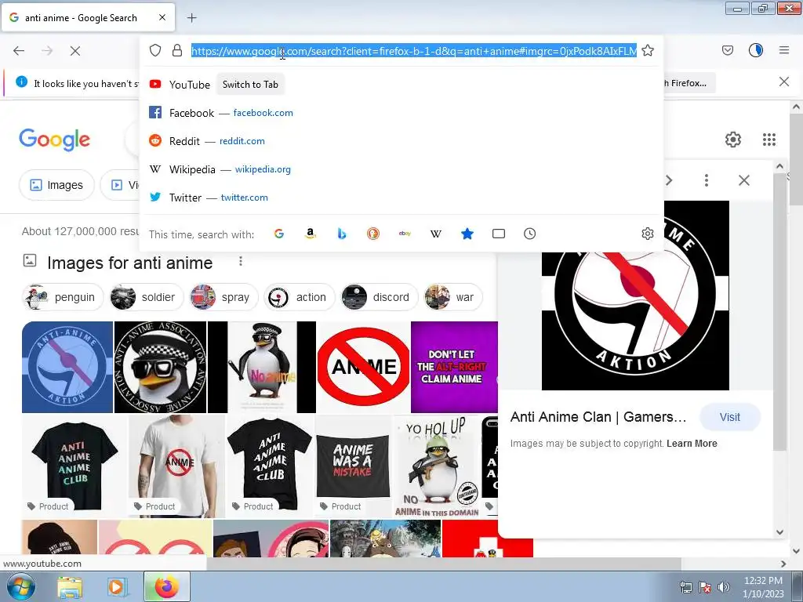The height and width of the screenshot is (602, 803).
Task: Open blue Anti-Anime Aktion thumbnail
Action: (x=67, y=367)
